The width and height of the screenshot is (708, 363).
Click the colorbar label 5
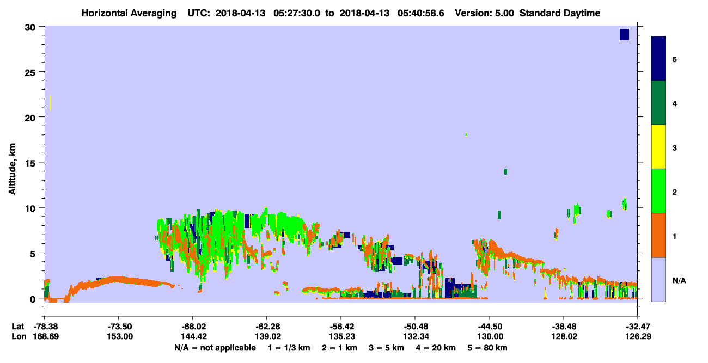675,59
